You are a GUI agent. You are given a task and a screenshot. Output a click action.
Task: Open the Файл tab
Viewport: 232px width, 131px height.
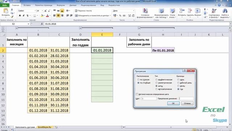pyautogui.click(x=5, y=5)
